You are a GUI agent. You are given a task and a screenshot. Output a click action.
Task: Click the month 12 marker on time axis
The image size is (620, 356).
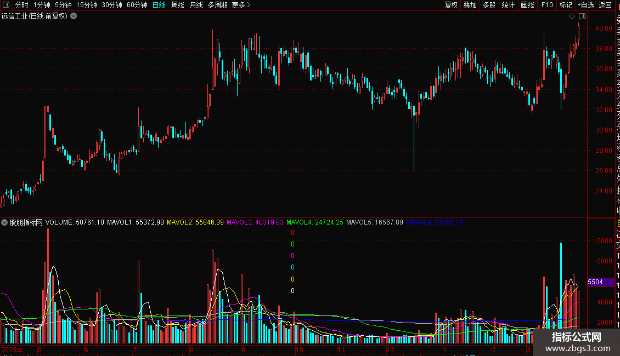(391, 349)
